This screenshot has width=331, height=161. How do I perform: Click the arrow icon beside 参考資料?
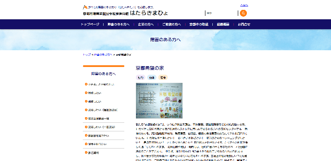(86, 153)
